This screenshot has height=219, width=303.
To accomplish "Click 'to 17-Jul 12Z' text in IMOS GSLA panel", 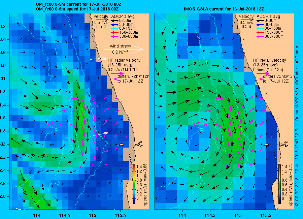I will coord(276,81).
